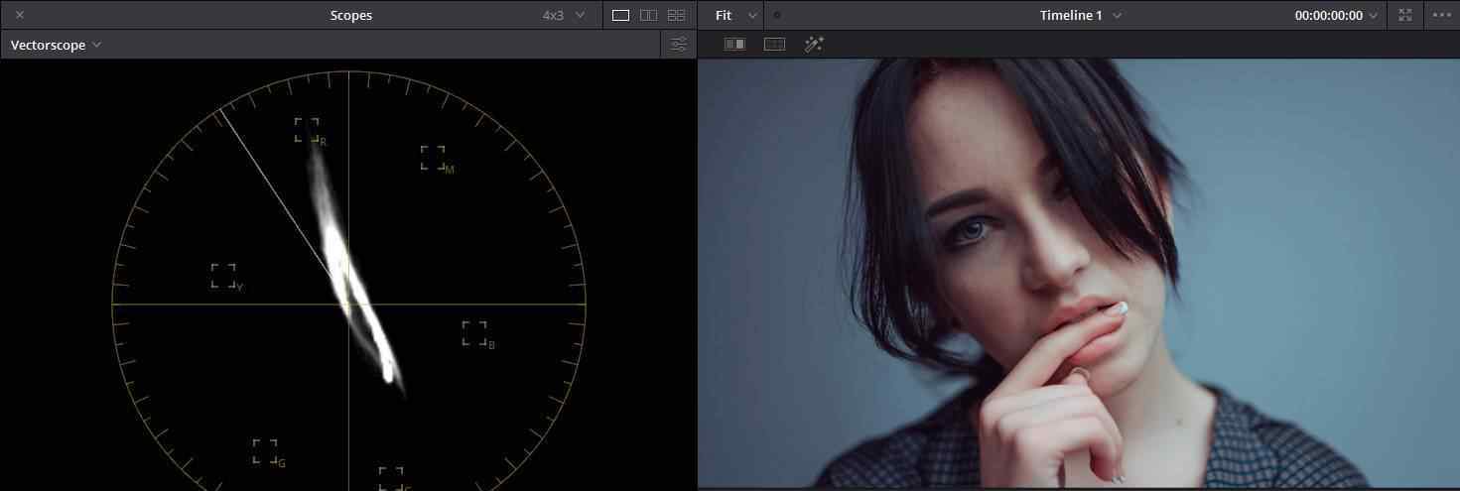Open the vectorscope settings sliders icon
This screenshot has height=491, width=1460.
coord(679,45)
